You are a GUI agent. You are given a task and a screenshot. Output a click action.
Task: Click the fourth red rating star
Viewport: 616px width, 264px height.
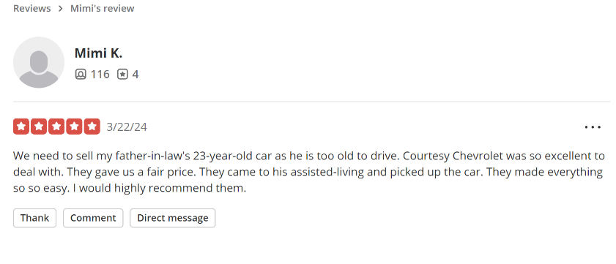click(x=74, y=127)
